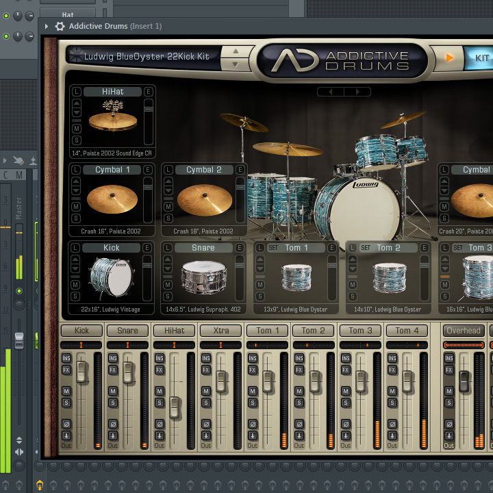Open FX sends on Kick channel
This screenshot has width=493, height=493.
tap(66, 370)
